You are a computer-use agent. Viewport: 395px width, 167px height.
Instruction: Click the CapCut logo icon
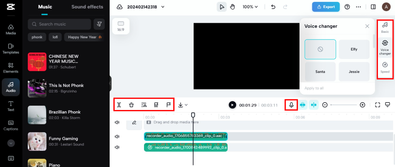(11, 7)
